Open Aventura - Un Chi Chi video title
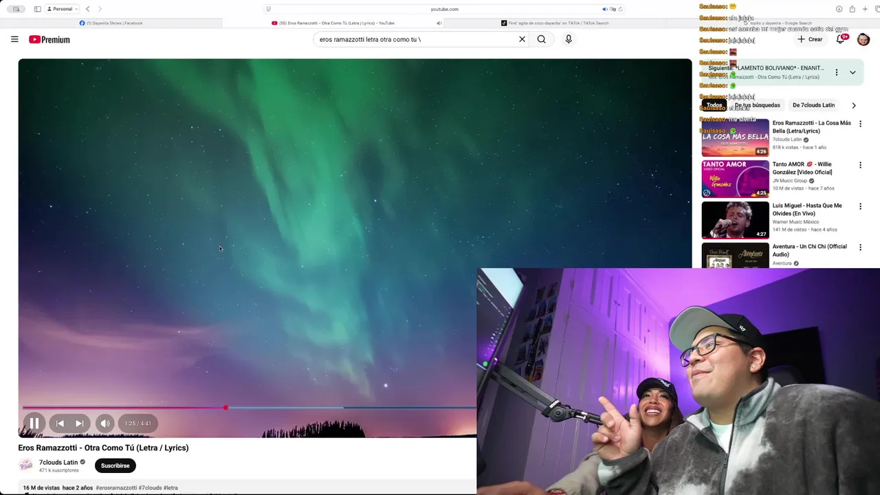The width and height of the screenshot is (880, 495). point(809,250)
